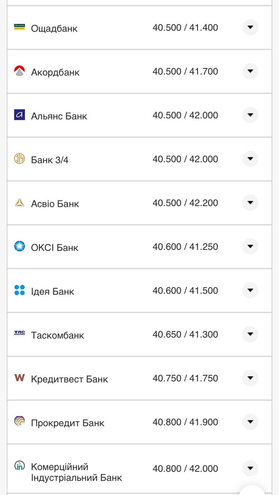Open Альянс Банк details chevron

tap(250, 115)
